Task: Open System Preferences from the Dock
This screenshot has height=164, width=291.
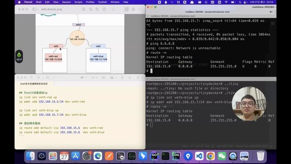Action: 87,156
